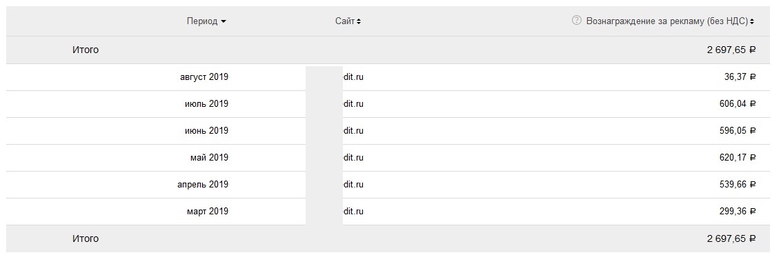Image resolution: width=772 pixels, height=255 pixels.
Task: Sort by Сайт column arrows
Action: [x=359, y=21]
